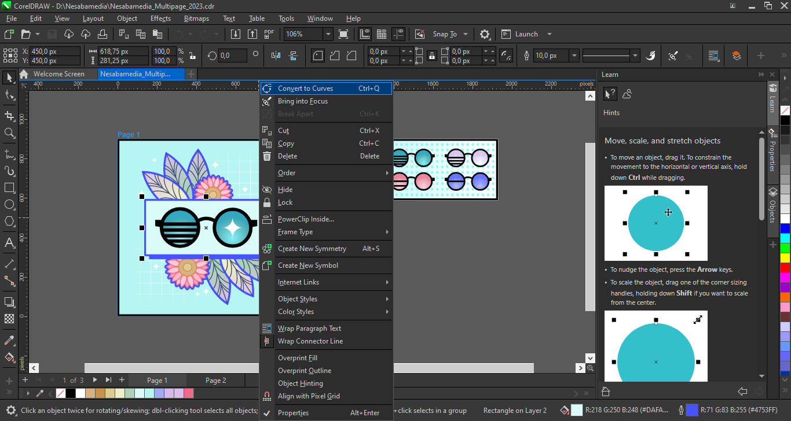Select the Zoom tool in toolbox
The image size is (791, 421).
point(9,133)
